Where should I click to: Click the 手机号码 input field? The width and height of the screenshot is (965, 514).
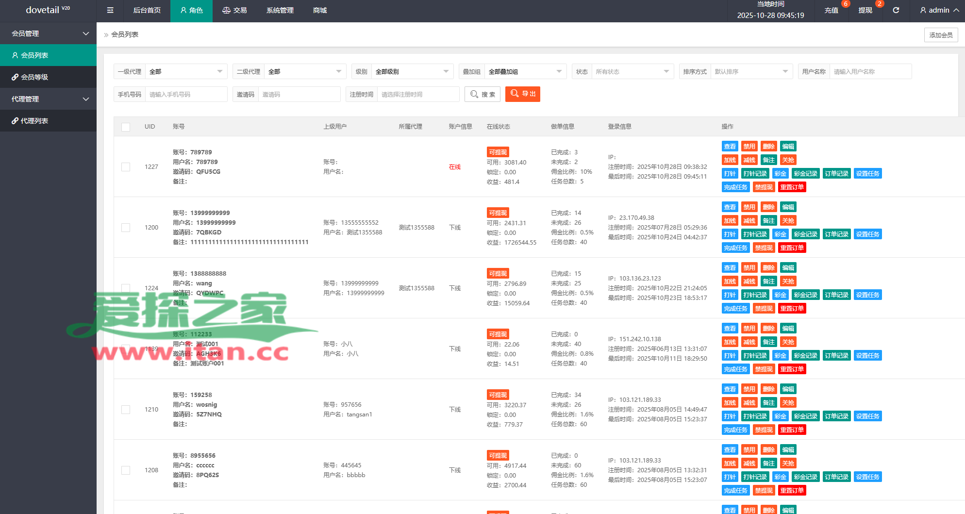[186, 95]
